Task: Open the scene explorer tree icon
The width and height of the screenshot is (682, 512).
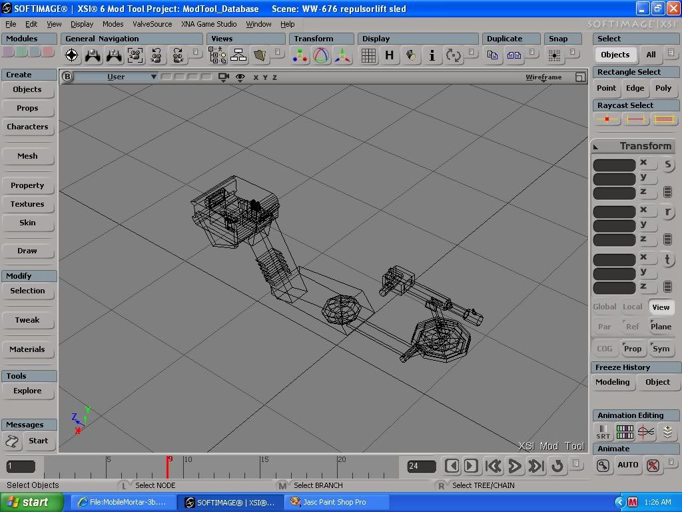Action: [217, 55]
